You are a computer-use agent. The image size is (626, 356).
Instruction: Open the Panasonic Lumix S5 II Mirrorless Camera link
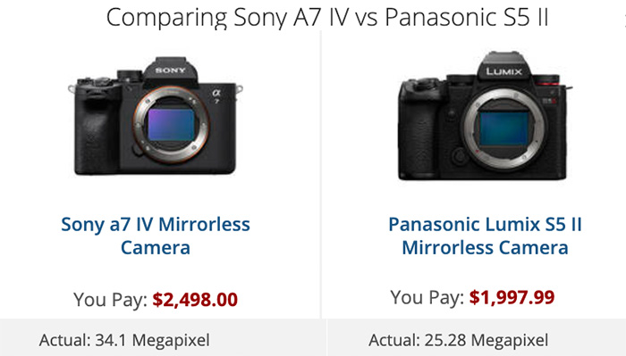[485, 236]
